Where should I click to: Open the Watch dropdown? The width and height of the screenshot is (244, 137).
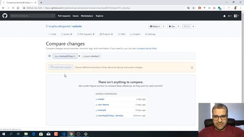tap(155, 26)
